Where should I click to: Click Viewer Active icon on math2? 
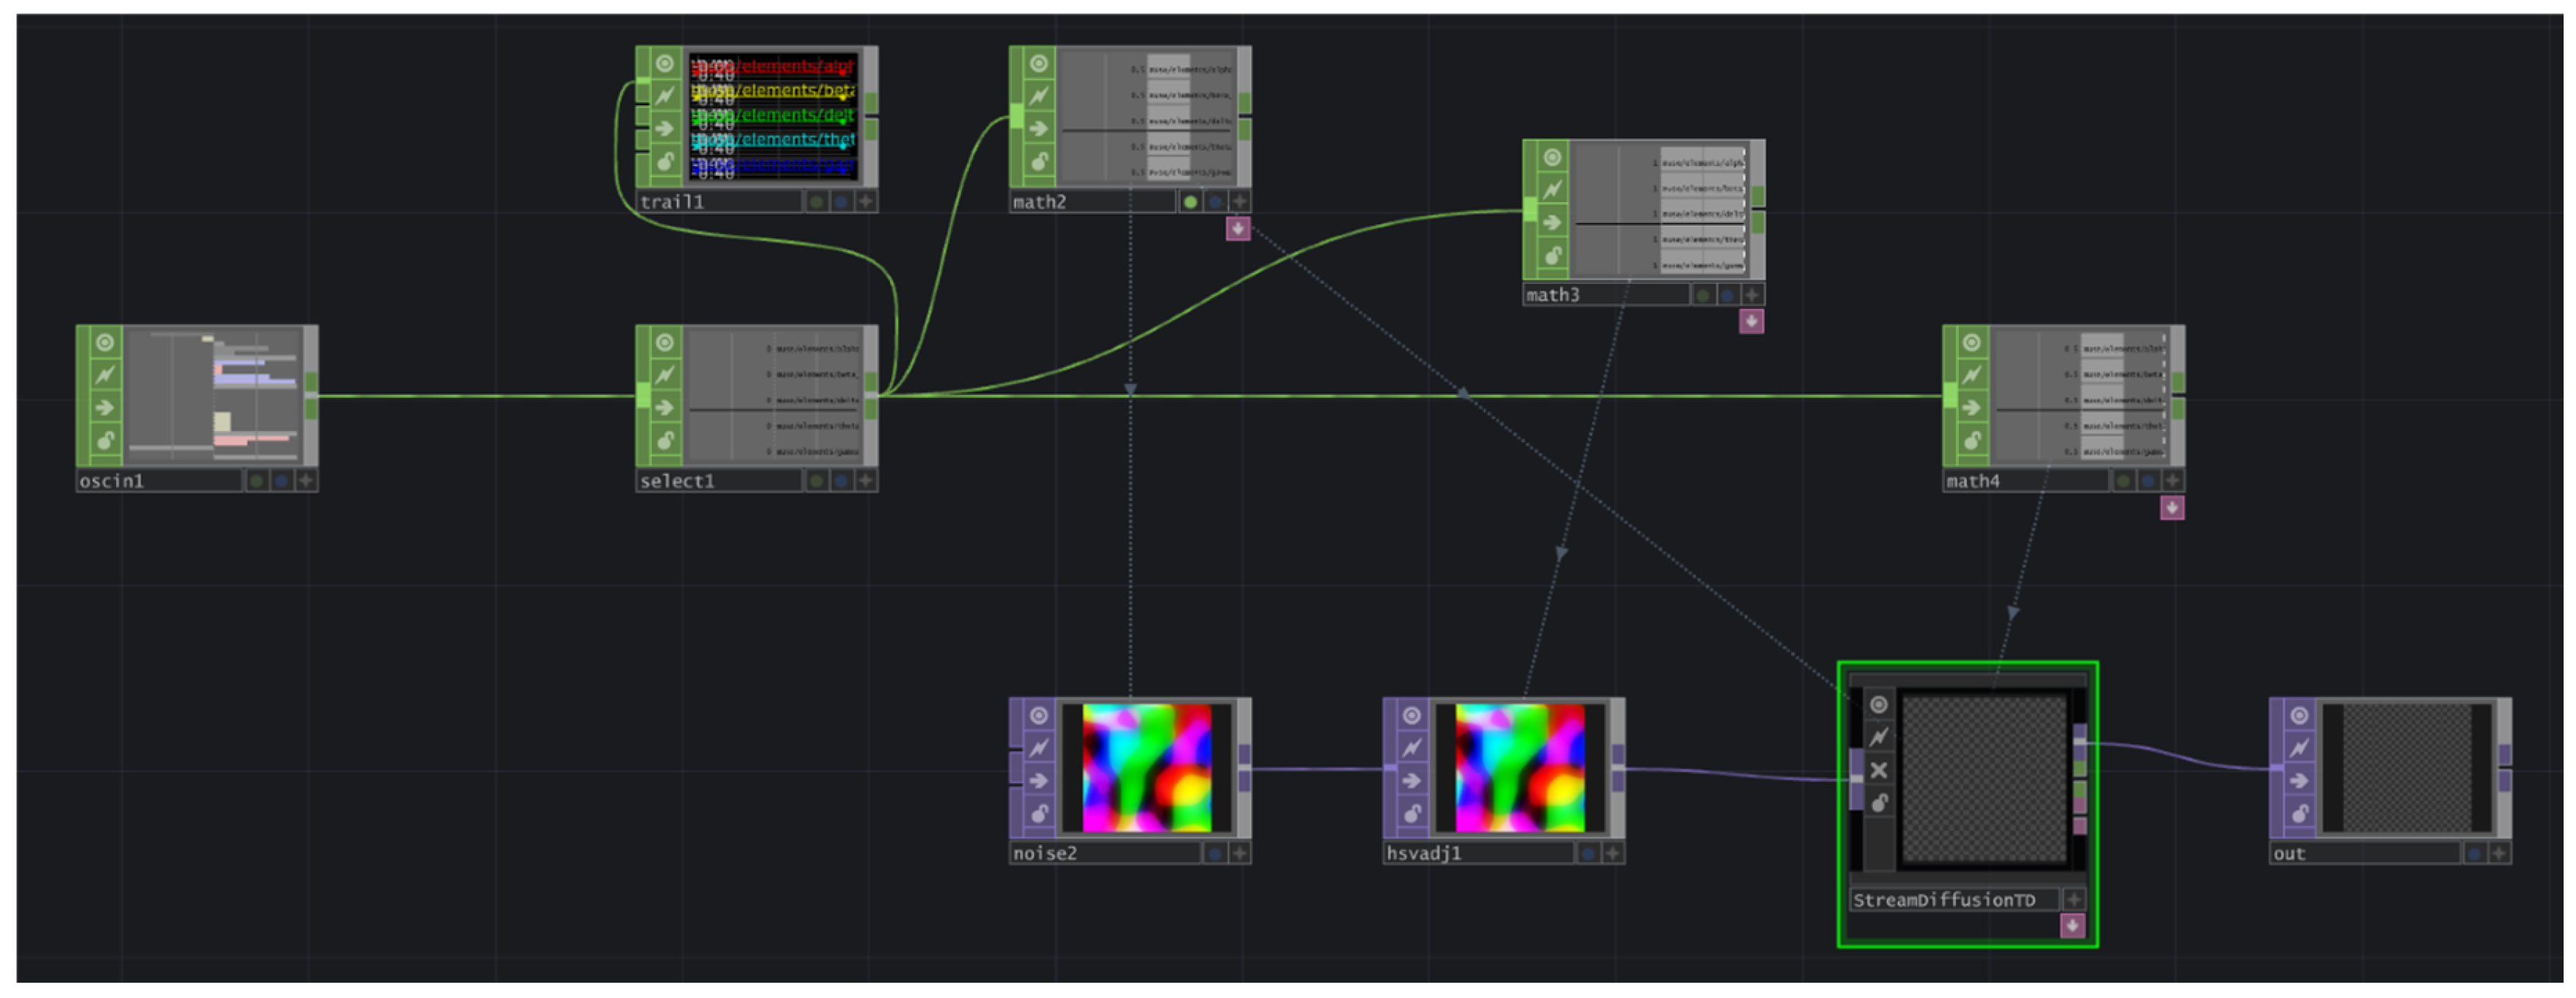pyautogui.click(x=1038, y=64)
